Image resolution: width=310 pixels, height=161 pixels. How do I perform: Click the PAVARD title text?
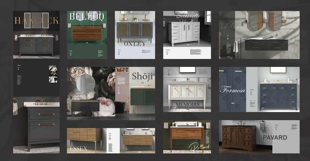(x=275, y=137)
